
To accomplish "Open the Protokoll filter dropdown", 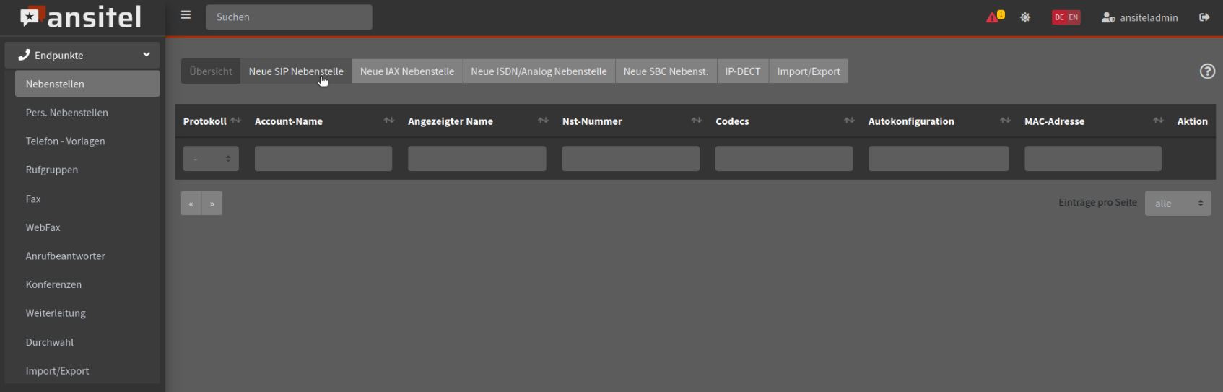I will coord(211,159).
